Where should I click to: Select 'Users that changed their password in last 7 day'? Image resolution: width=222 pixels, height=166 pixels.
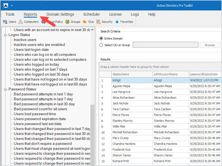[x=52, y=129]
